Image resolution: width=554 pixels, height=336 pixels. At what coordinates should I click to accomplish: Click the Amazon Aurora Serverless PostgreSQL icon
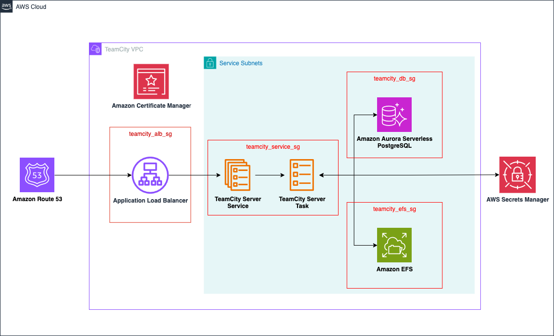(394, 115)
